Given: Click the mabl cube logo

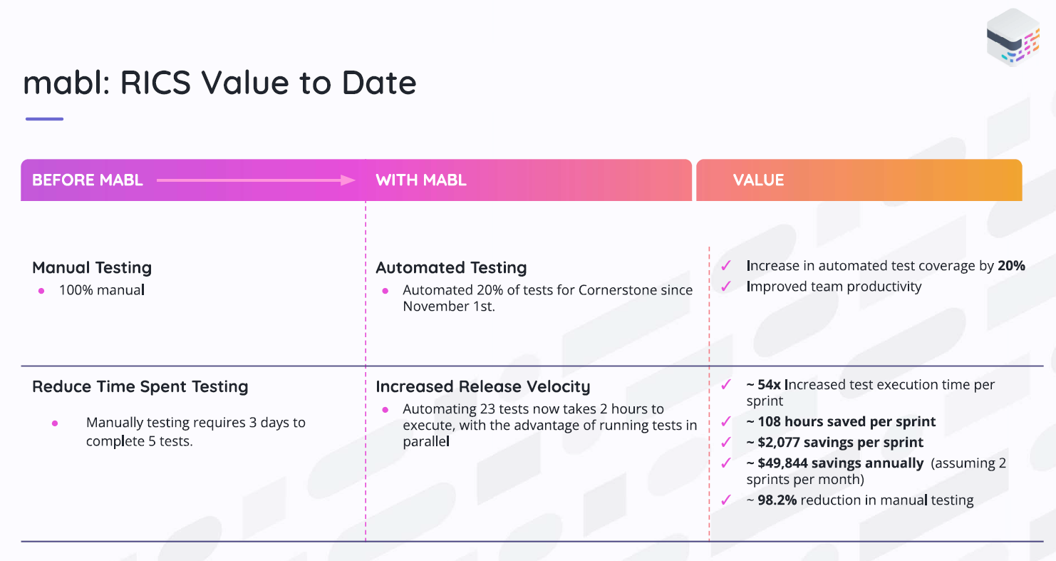Looking at the screenshot, I should coord(1012,37).
